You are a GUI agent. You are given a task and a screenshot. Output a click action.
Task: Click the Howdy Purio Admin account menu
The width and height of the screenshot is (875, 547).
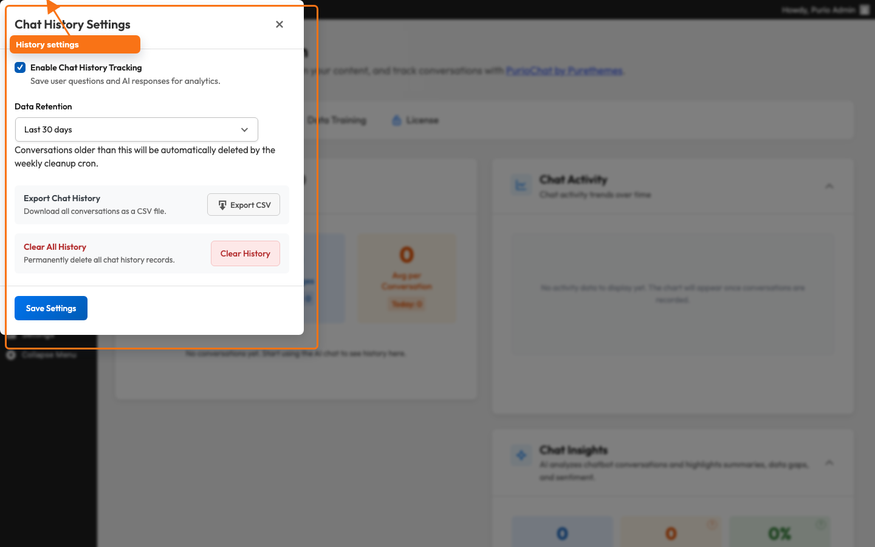[x=826, y=10]
